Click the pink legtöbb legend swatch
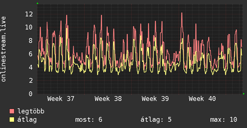 (12, 111)
